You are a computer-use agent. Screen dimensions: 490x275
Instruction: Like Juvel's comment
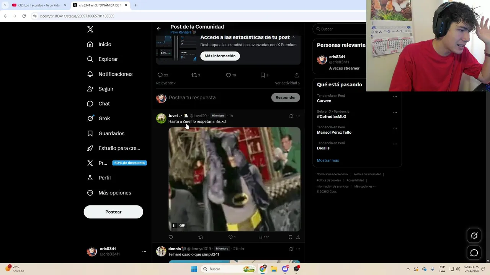[232, 237]
